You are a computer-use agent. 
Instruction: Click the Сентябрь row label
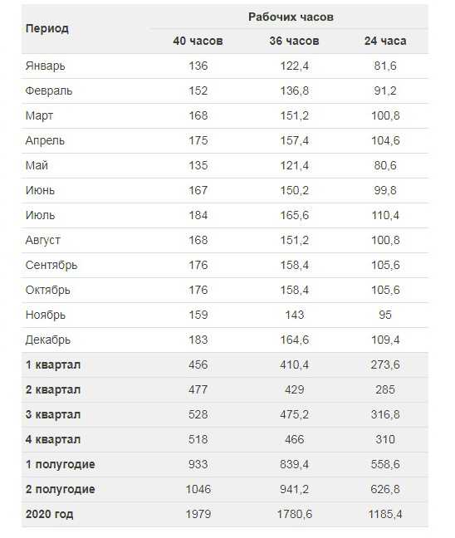(51, 265)
